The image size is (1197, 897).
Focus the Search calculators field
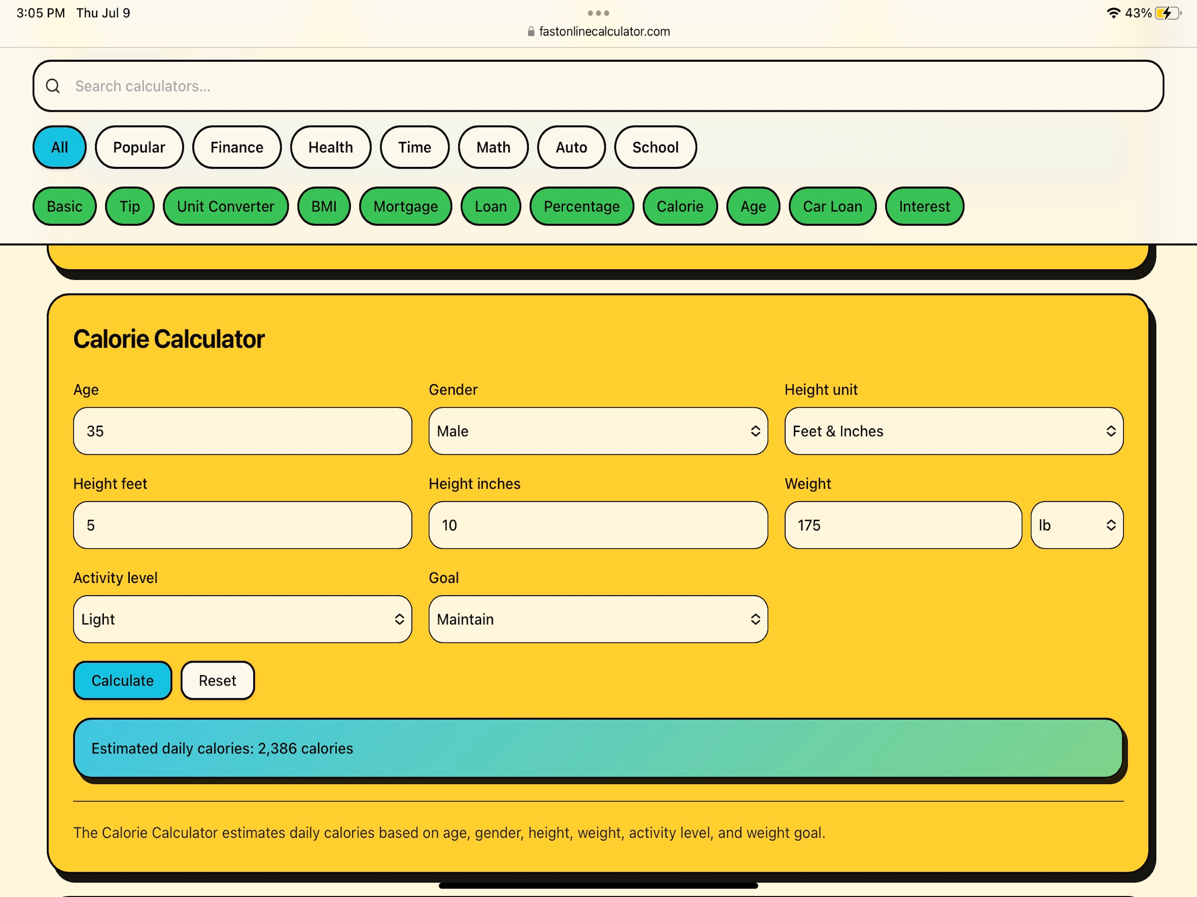pos(598,86)
